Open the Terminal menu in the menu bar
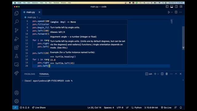The width and height of the screenshot is (197, 111). [56, 3]
